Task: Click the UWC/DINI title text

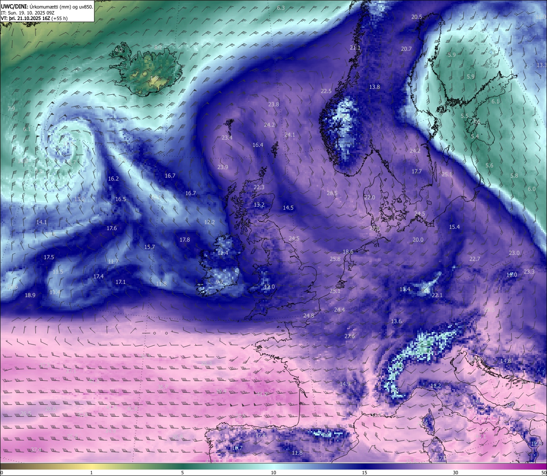Action: click(x=14, y=7)
